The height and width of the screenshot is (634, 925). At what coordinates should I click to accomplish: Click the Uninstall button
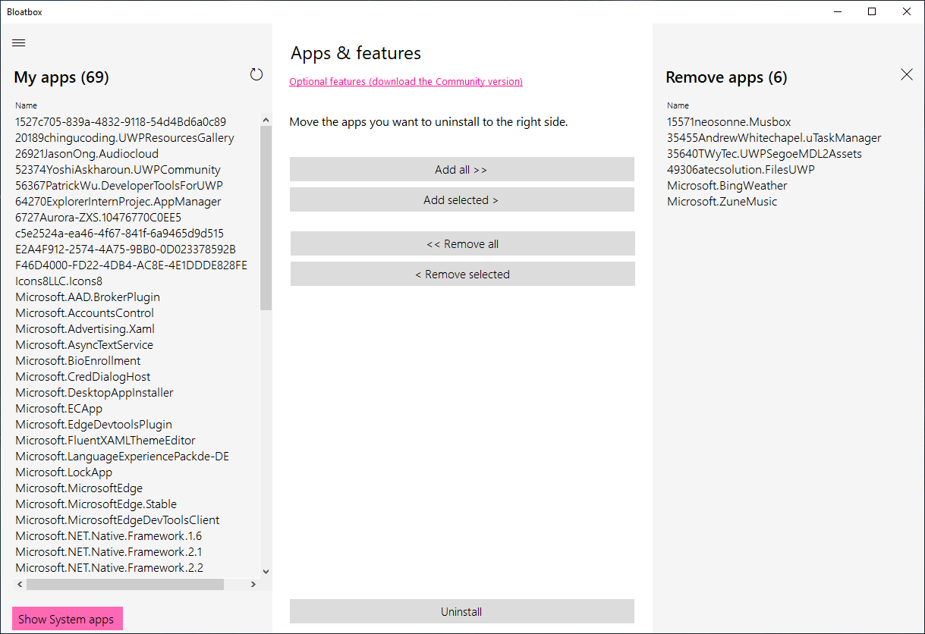[461, 612]
